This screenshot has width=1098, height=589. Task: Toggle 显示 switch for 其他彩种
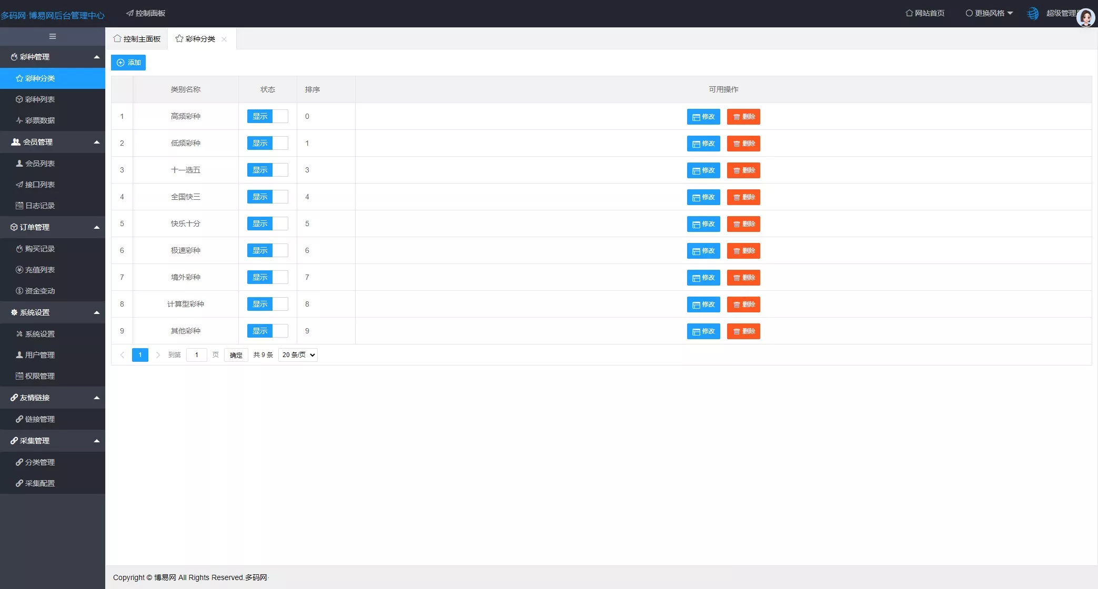[267, 331]
